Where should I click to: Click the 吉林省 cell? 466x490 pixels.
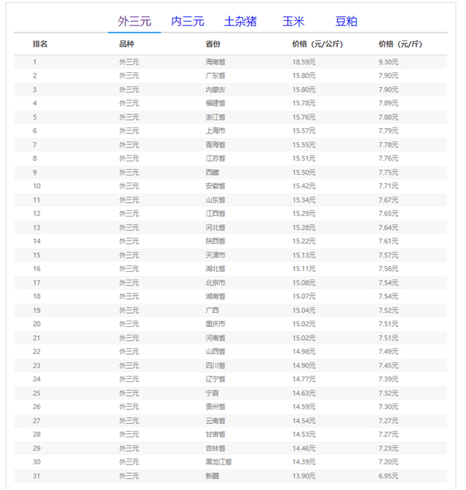pyautogui.click(x=215, y=448)
